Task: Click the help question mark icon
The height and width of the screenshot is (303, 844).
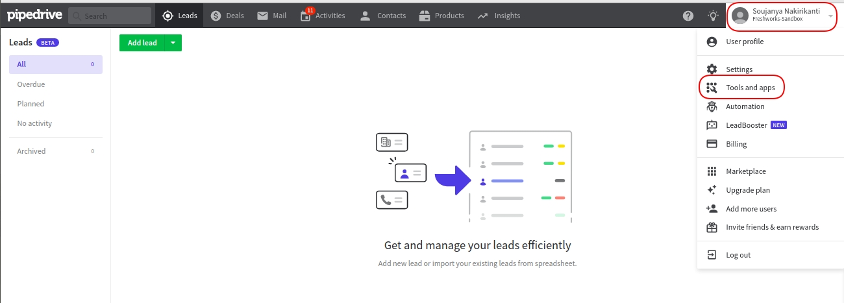Action: point(688,16)
